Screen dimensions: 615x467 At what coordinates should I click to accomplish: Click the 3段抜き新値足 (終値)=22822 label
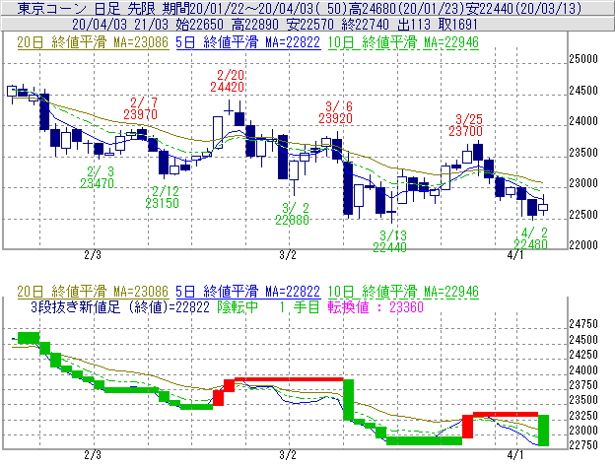tap(120, 306)
